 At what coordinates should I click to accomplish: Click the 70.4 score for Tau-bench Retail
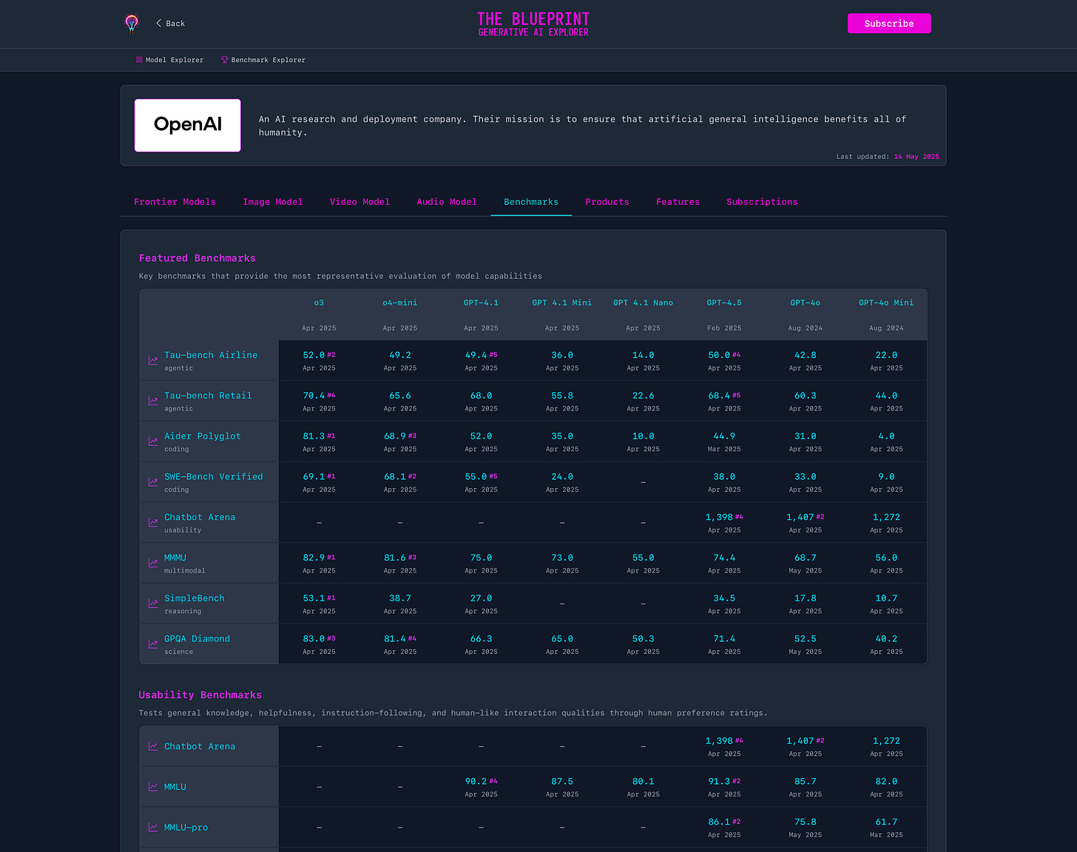click(314, 396)
